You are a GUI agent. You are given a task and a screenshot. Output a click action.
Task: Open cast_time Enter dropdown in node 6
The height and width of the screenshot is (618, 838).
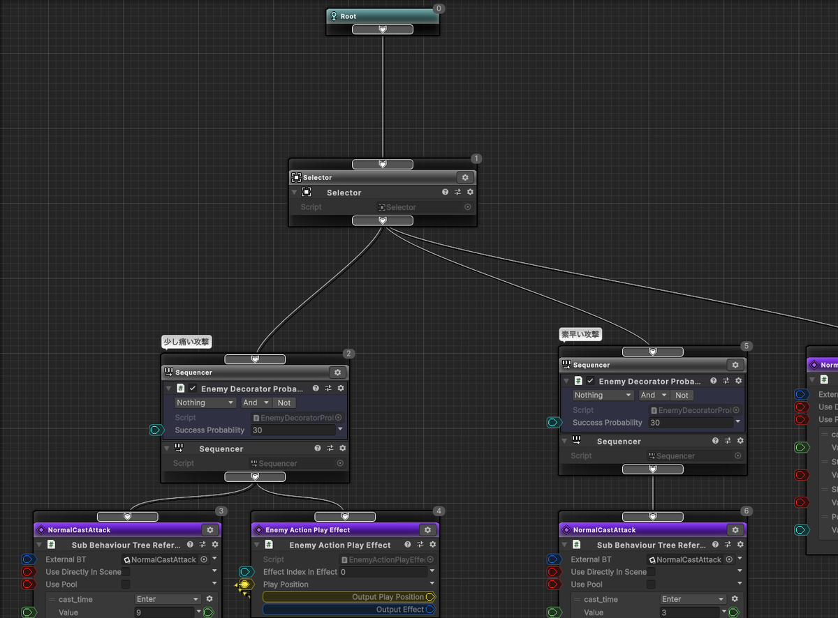pyautogui.click(x=693, y=599)
